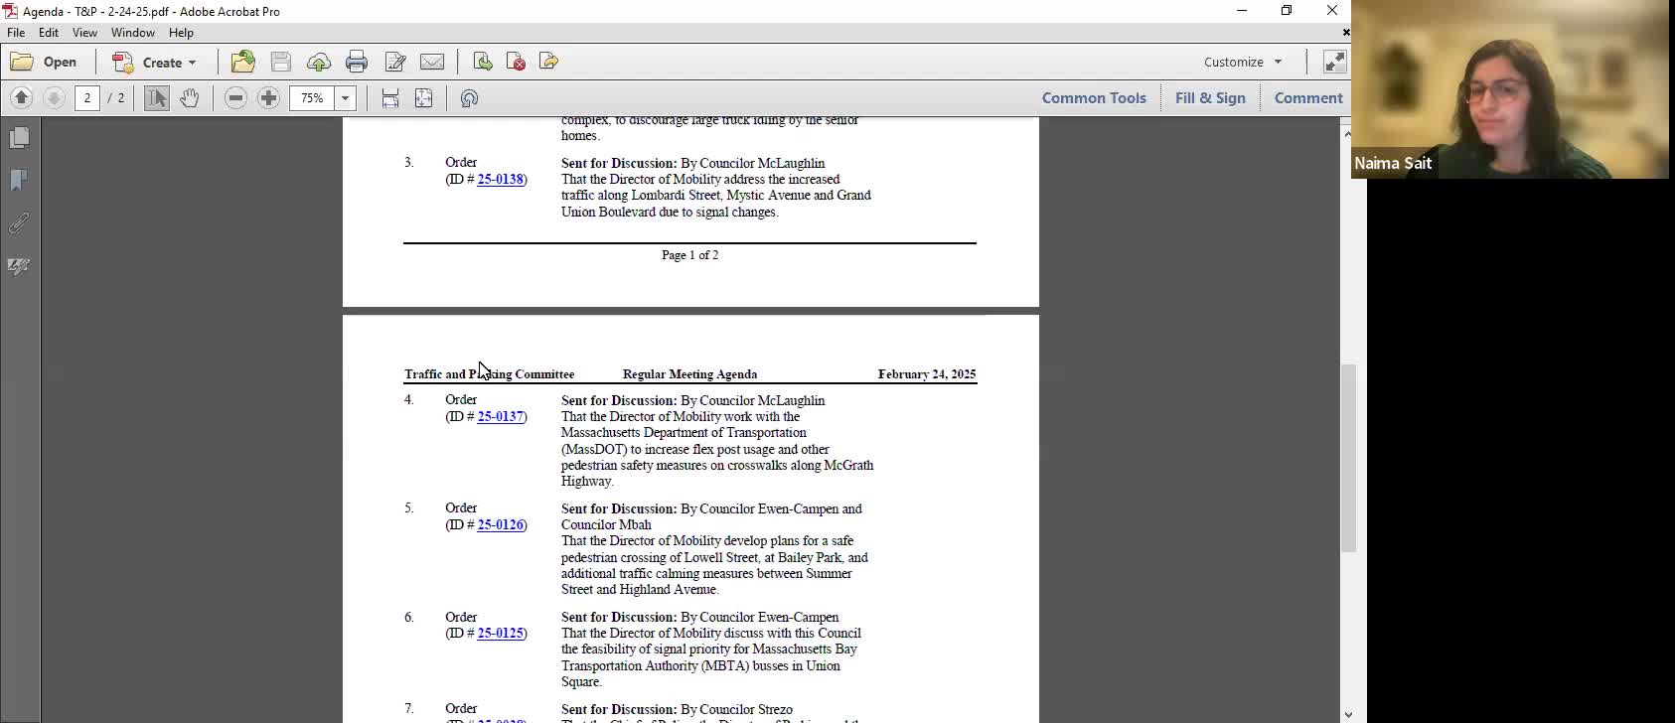The height and width of the screenshot is (723, 1675).
Task: Click the 'Page 1 of 2' footer text
Action: tap(689, 255)
